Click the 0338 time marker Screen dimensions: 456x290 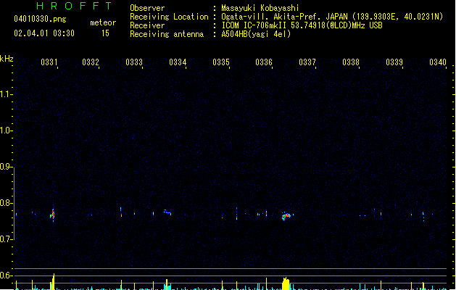[x=351, y=62]
